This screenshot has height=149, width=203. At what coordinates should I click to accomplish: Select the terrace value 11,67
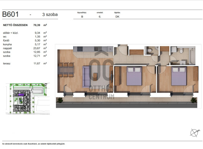(37, 63)
